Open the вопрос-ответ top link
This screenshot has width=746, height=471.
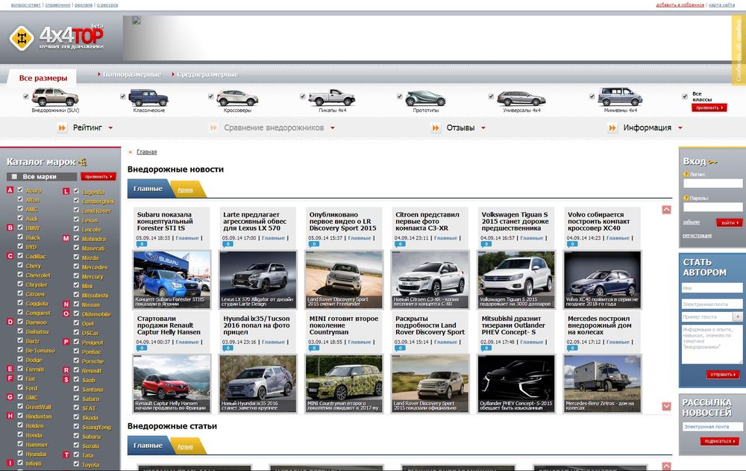click(x=25, y=4)
